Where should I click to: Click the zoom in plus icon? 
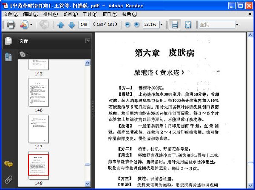click(136, 25)
